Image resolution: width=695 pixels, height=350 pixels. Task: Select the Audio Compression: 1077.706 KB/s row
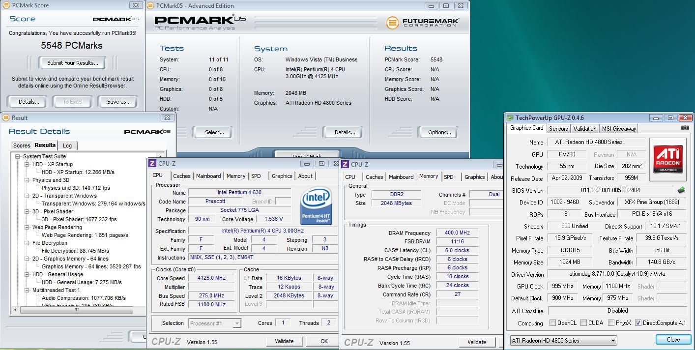[84, 298]
